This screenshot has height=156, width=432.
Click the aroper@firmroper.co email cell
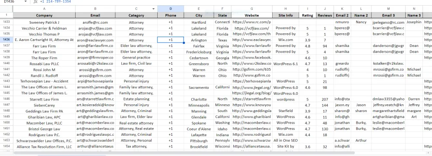pos(95,58)
